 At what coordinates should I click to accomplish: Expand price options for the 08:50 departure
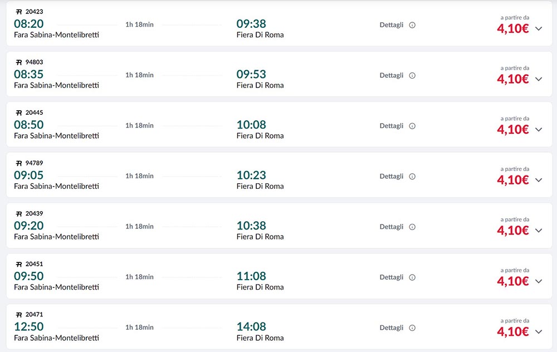[x=539, y=130]
